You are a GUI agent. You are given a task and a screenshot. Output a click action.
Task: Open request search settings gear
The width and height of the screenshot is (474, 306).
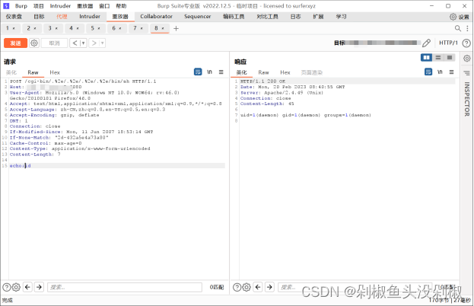pyautogui.click(x=16, y=287)
